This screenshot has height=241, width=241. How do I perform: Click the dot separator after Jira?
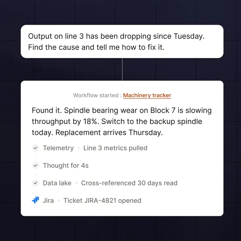pos(59,201)
